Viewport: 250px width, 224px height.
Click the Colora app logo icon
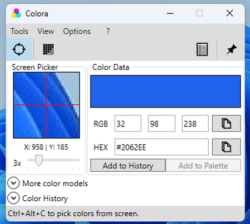[x=16, y=13]
